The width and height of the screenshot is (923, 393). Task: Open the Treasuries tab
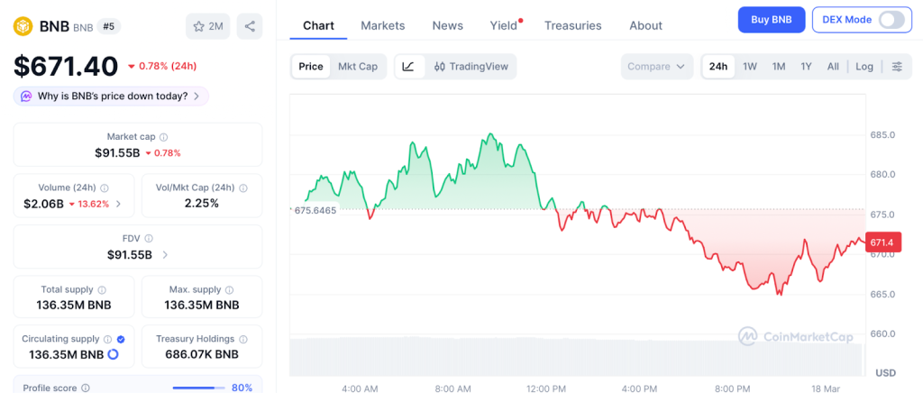coord(572,25)
